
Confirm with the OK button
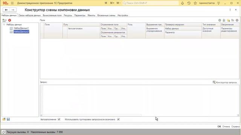pos(219,126)
